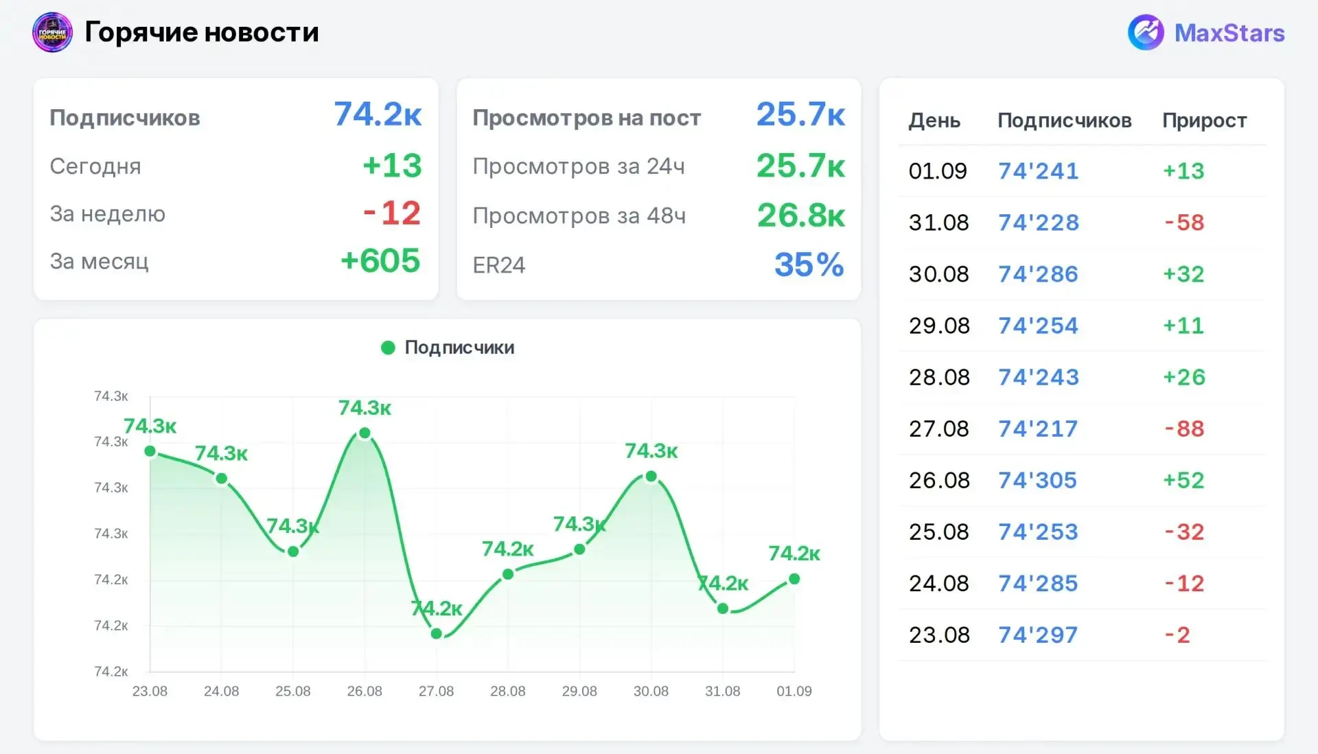Click the 30.08 date in the table
This screenshot has width=1318, height=754.
point(938,274)
